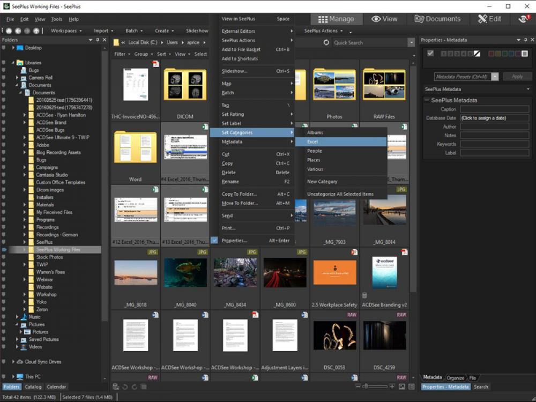Click the Back navigation arrow icon
Viewport: 536px width, 402px height.
(18, 31)
